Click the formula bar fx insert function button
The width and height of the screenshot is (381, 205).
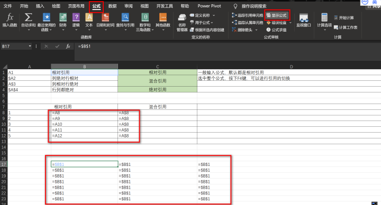[x=68, y=46]
